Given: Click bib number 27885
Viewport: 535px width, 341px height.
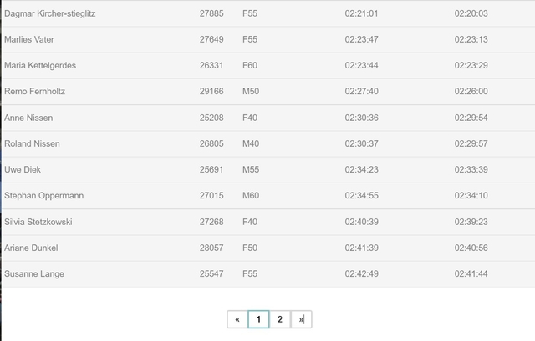Looking at the screenshot, I should point(211,13).
